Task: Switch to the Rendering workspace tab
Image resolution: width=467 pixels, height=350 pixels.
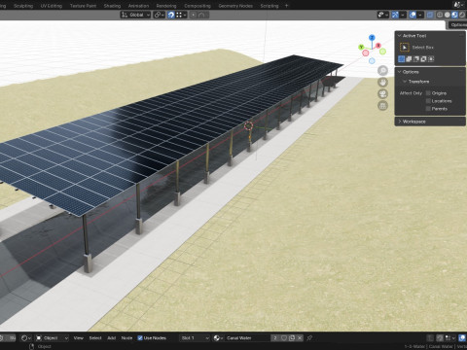Action: (166, 6)
